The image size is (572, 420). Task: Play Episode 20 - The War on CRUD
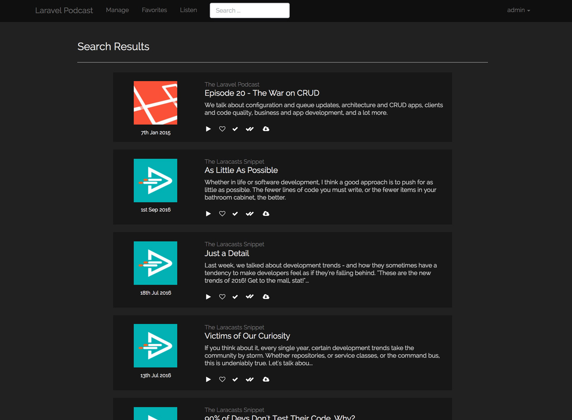click(208, 129)
